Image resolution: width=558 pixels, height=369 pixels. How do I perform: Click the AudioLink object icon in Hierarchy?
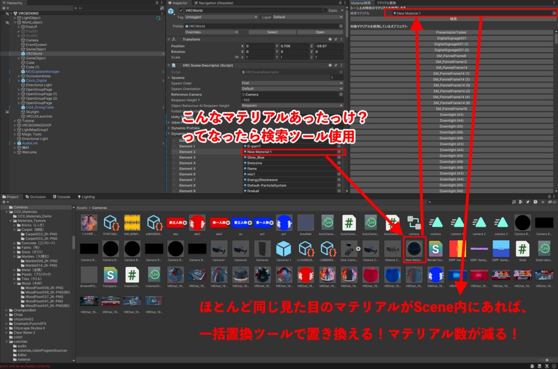19,143
